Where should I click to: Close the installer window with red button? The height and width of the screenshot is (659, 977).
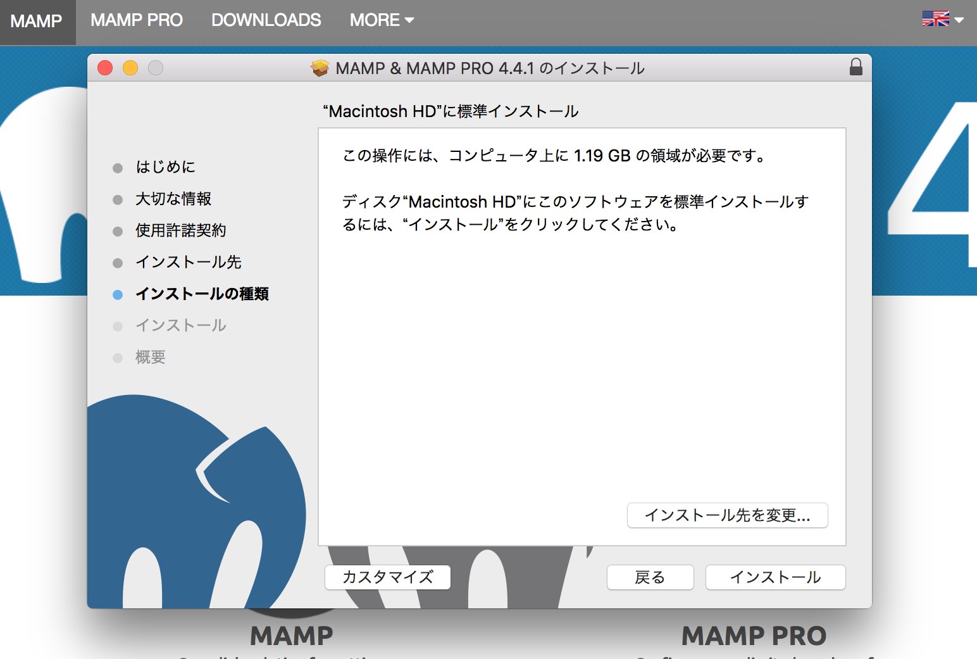click(x=105, y=68)
